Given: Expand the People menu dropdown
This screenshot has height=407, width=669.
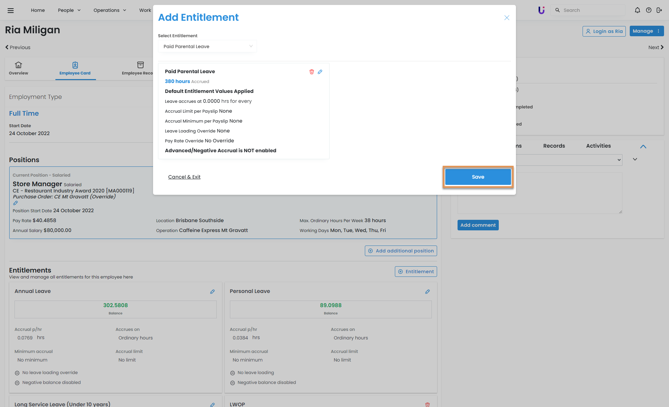Looking at the screenshot, I should point(69,10).
